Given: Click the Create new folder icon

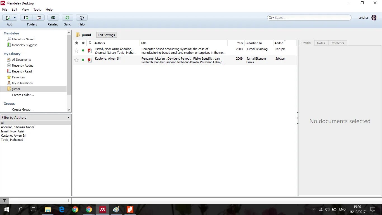Looking at the screenshot, I should (x=26, y=18).
